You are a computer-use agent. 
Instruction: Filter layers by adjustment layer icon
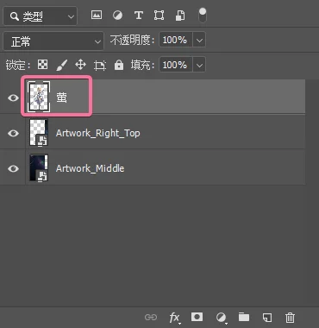(117, 15)
